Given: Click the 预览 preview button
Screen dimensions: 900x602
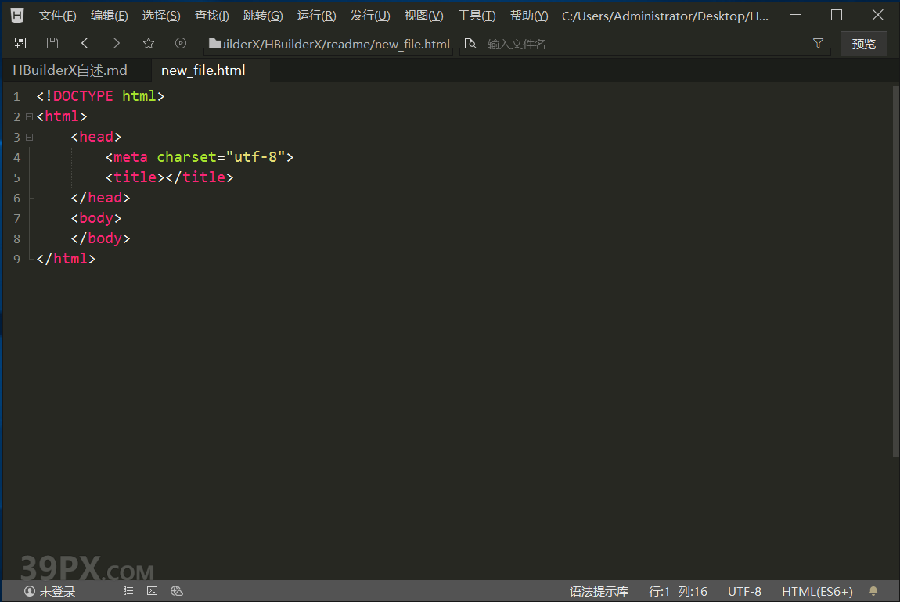Looking at the screenshot, I should point(863,44).
